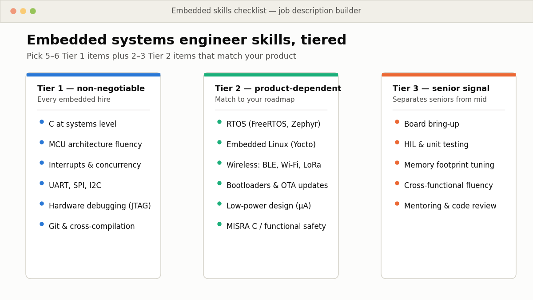533x300 pixels.
Task: Click blue bullet beside 'UART, SPI, I2C'
Action: (42, 183)
